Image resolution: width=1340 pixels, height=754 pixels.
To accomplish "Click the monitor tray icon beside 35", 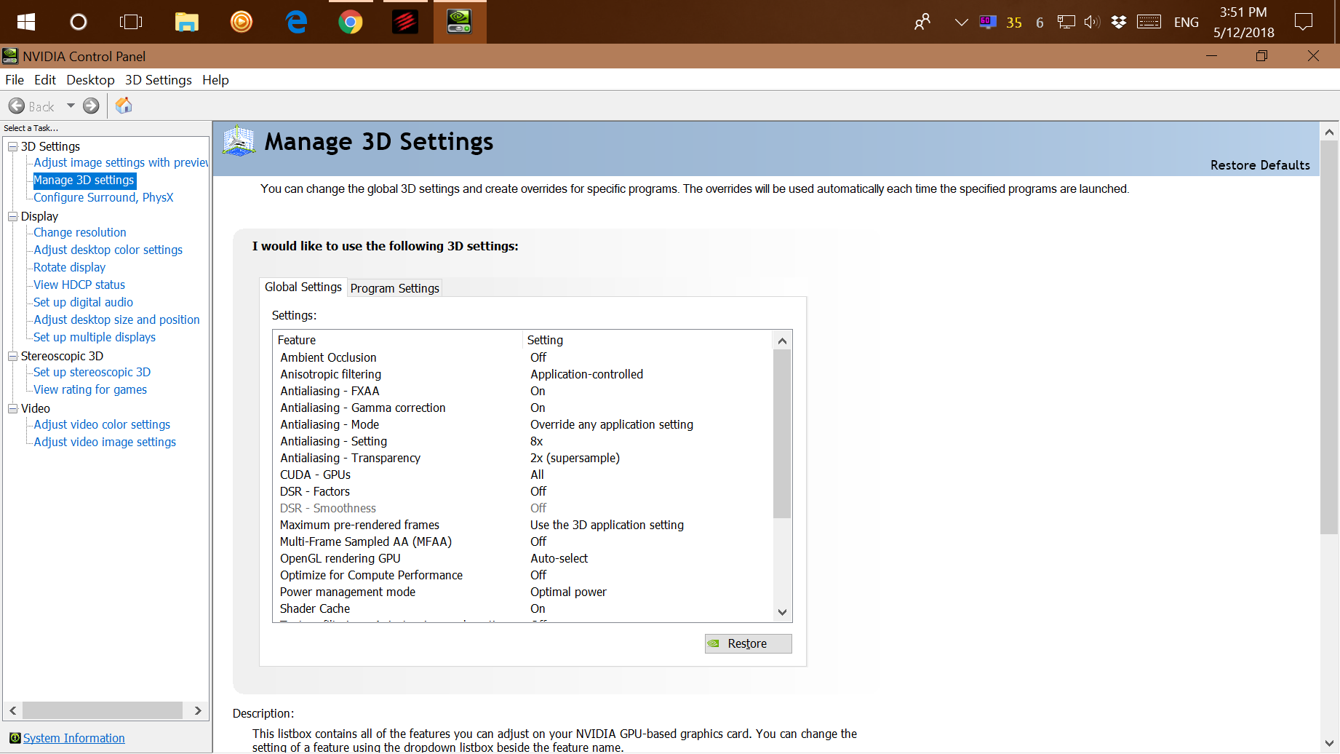I will pyautogui.click(x=987, y=22).
